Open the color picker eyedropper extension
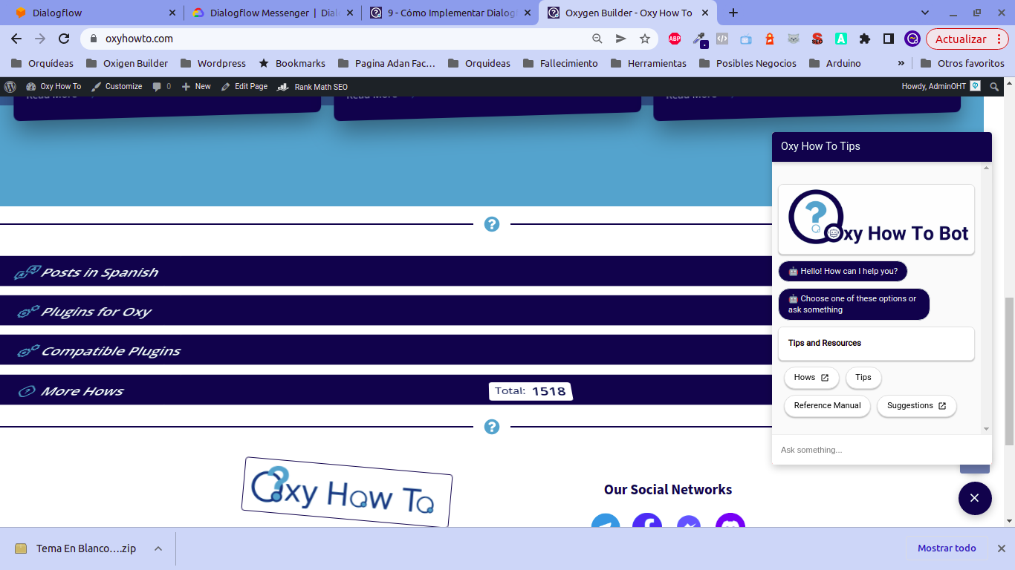This screenshot has height=570, width=1015. click(x=699, y=39)
